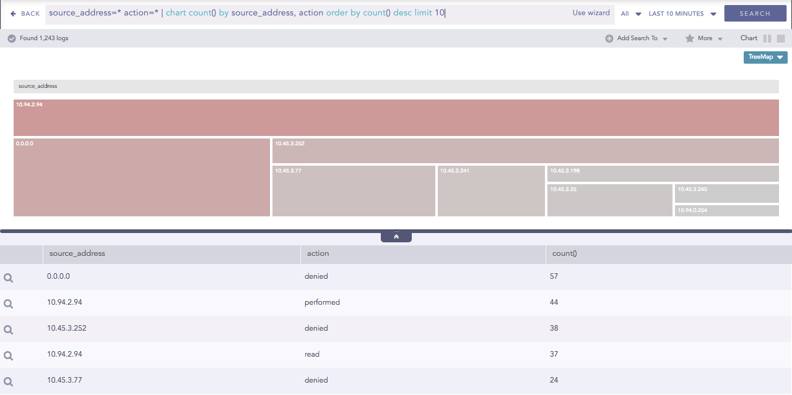Click the magnifier icon on the 10.45.3.77 denied row
This screenshot has width=792, height=395.
(x=8, y=380)
